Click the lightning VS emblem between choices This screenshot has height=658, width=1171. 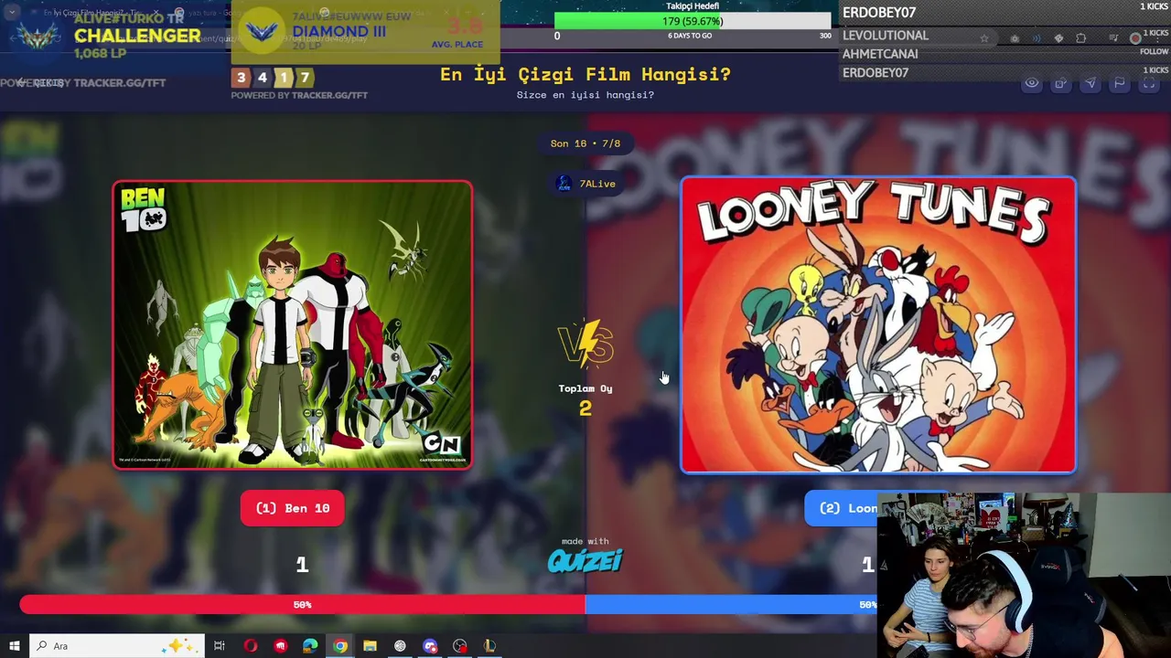pos(585,345)
